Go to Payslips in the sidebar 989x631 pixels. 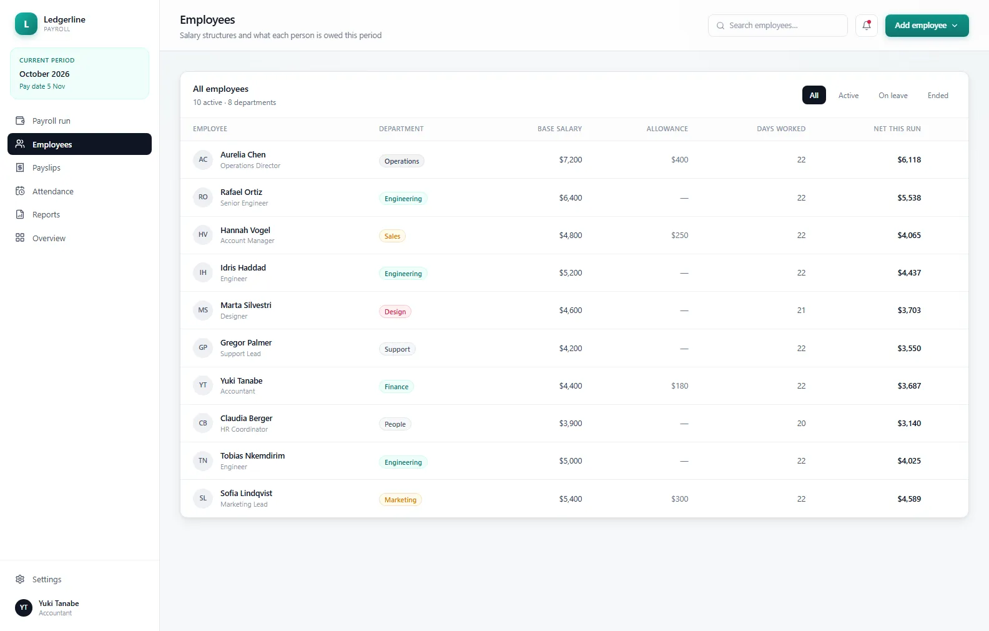[x=79, y=167]
